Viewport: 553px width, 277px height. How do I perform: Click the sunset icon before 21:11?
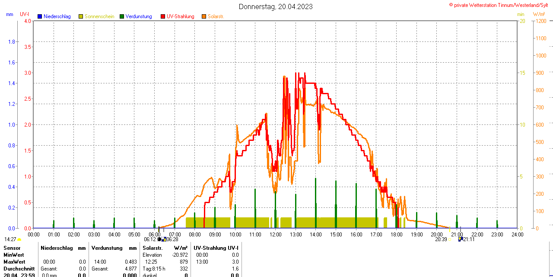coord(461,239)
